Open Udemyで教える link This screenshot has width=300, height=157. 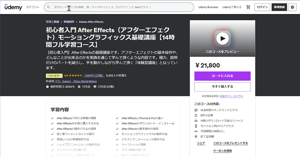click(x=232, y=7)
